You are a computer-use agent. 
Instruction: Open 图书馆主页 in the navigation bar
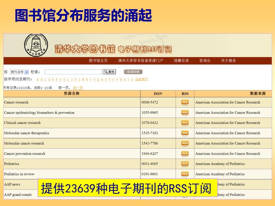click(98, 61)
